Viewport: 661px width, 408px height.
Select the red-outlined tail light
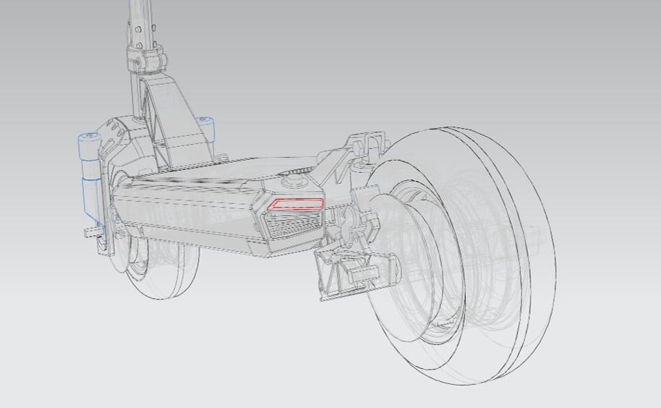click(x=296, y=204)
